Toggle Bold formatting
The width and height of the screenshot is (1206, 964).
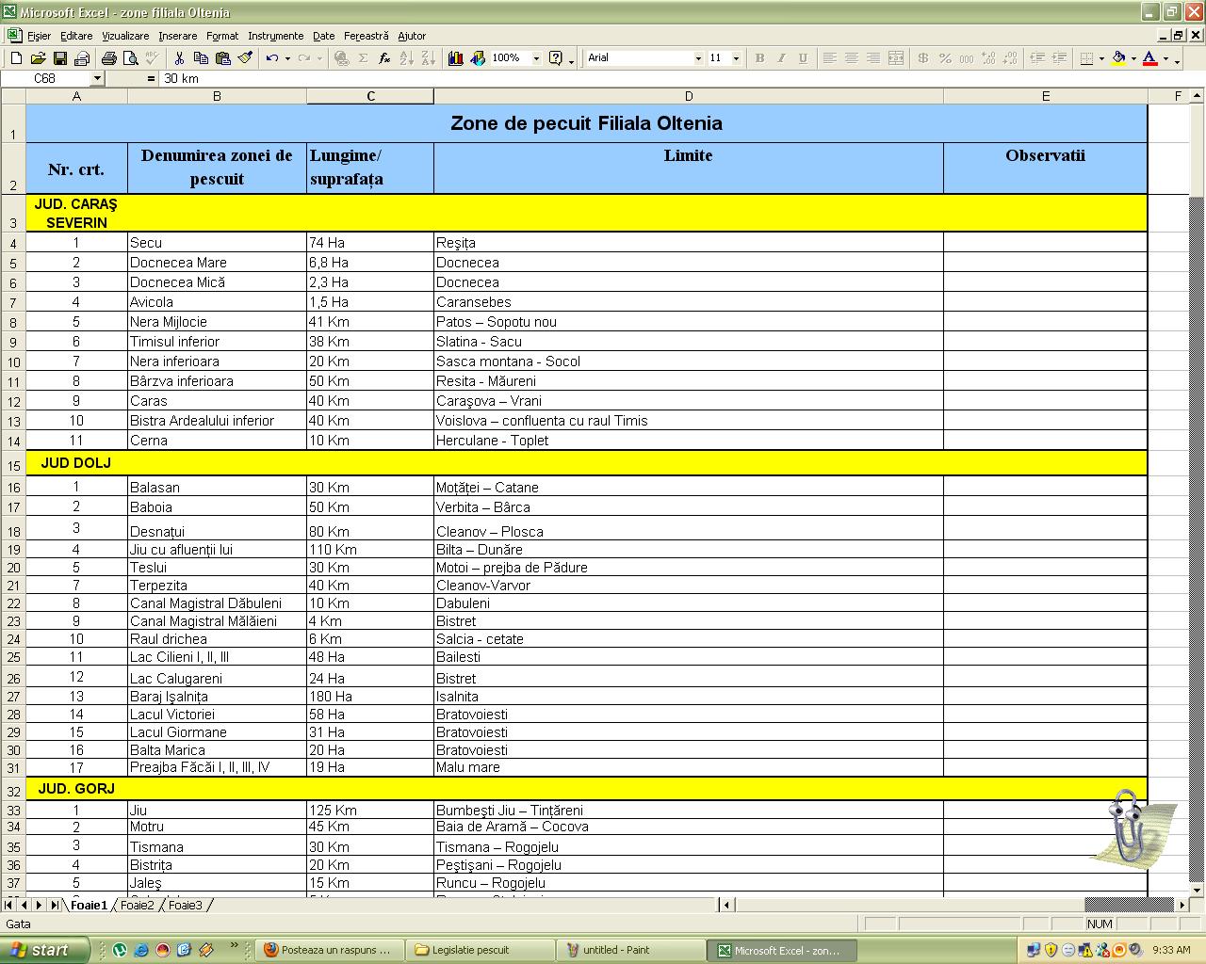coord(759,58)
